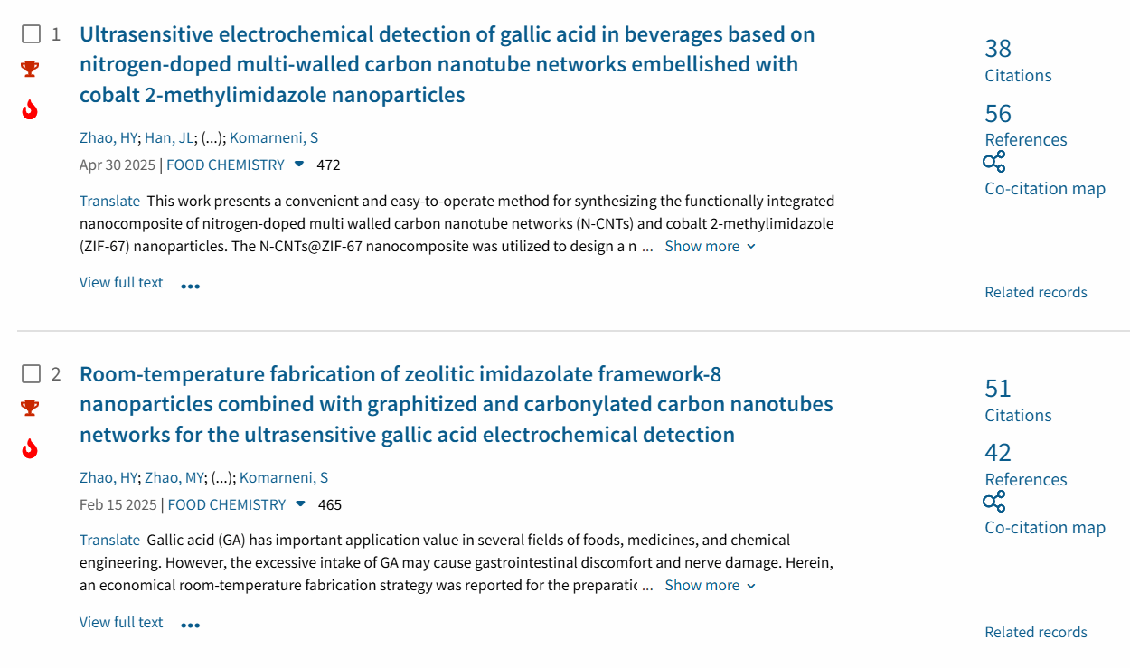Select the checkbox for record 2
This screenshot has width=1130, height=668.
tap(32, 373)
